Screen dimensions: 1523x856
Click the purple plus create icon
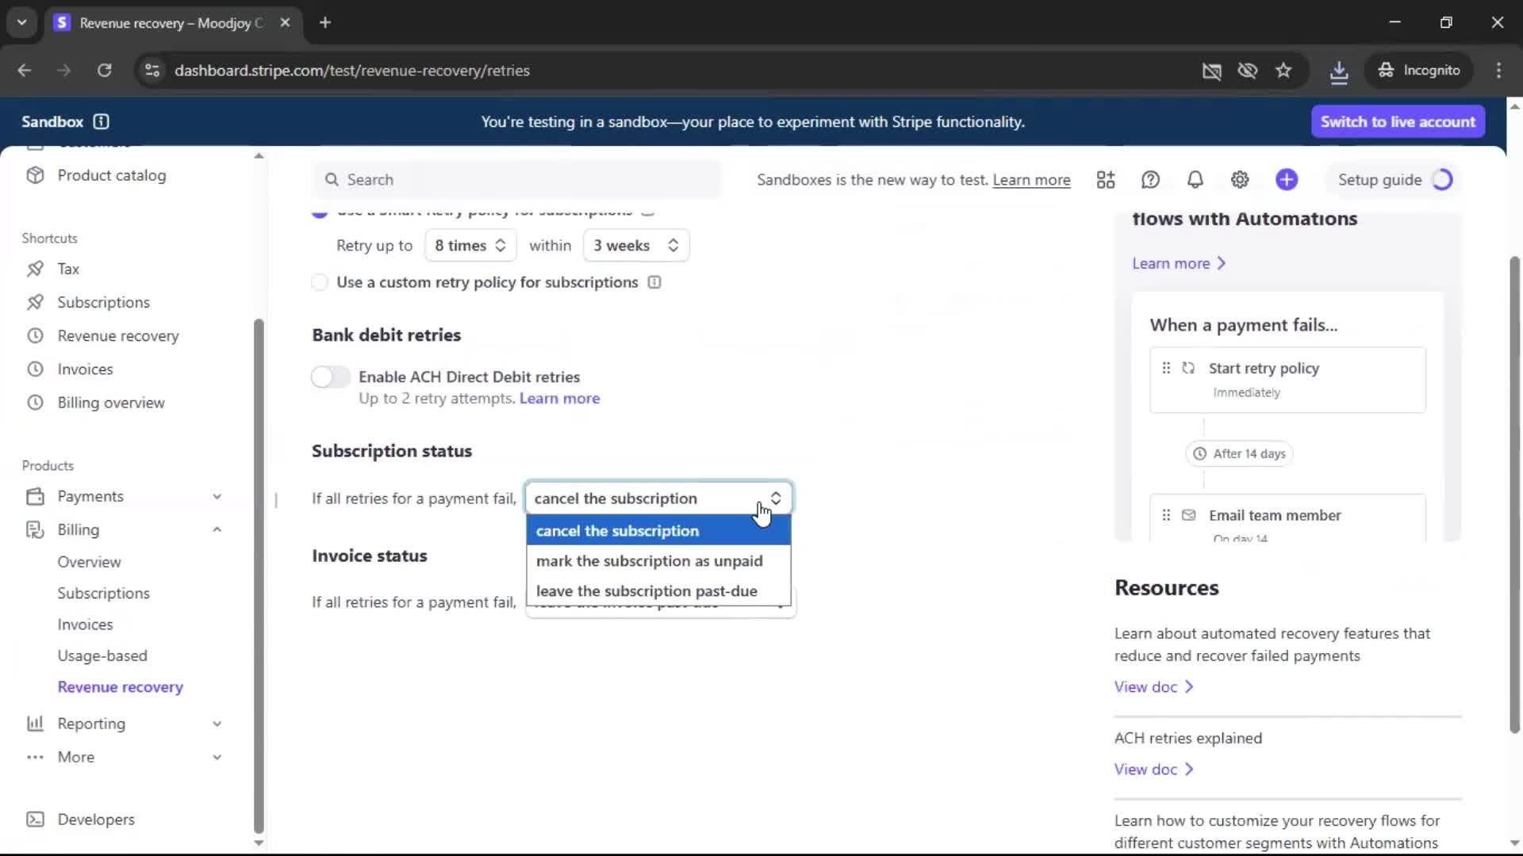tap(1287, 180)
